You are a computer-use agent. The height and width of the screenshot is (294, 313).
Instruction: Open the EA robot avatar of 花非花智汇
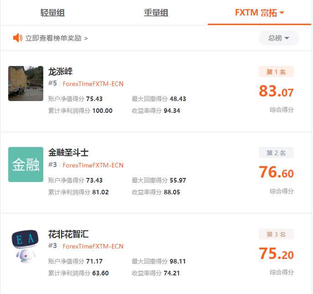point(26,246)
